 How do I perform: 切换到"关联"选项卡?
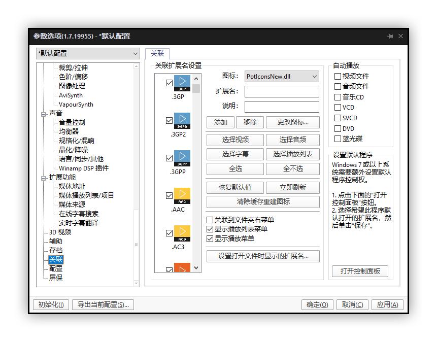[156, 53]
